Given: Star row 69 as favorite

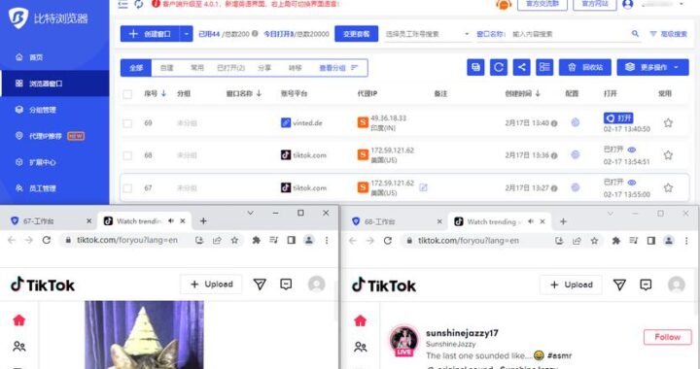Looking at the screenshot, I should coord(668,123).
